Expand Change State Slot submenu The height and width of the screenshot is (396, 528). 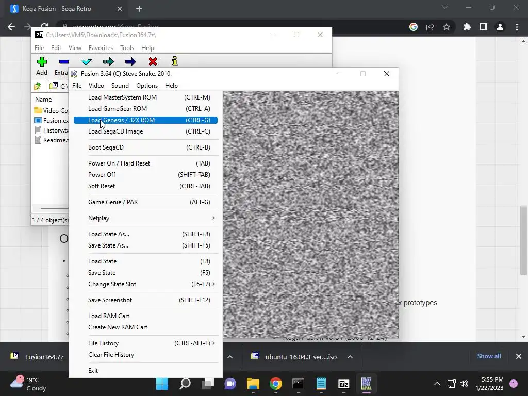pyautogui.click(x=145, y=284)
